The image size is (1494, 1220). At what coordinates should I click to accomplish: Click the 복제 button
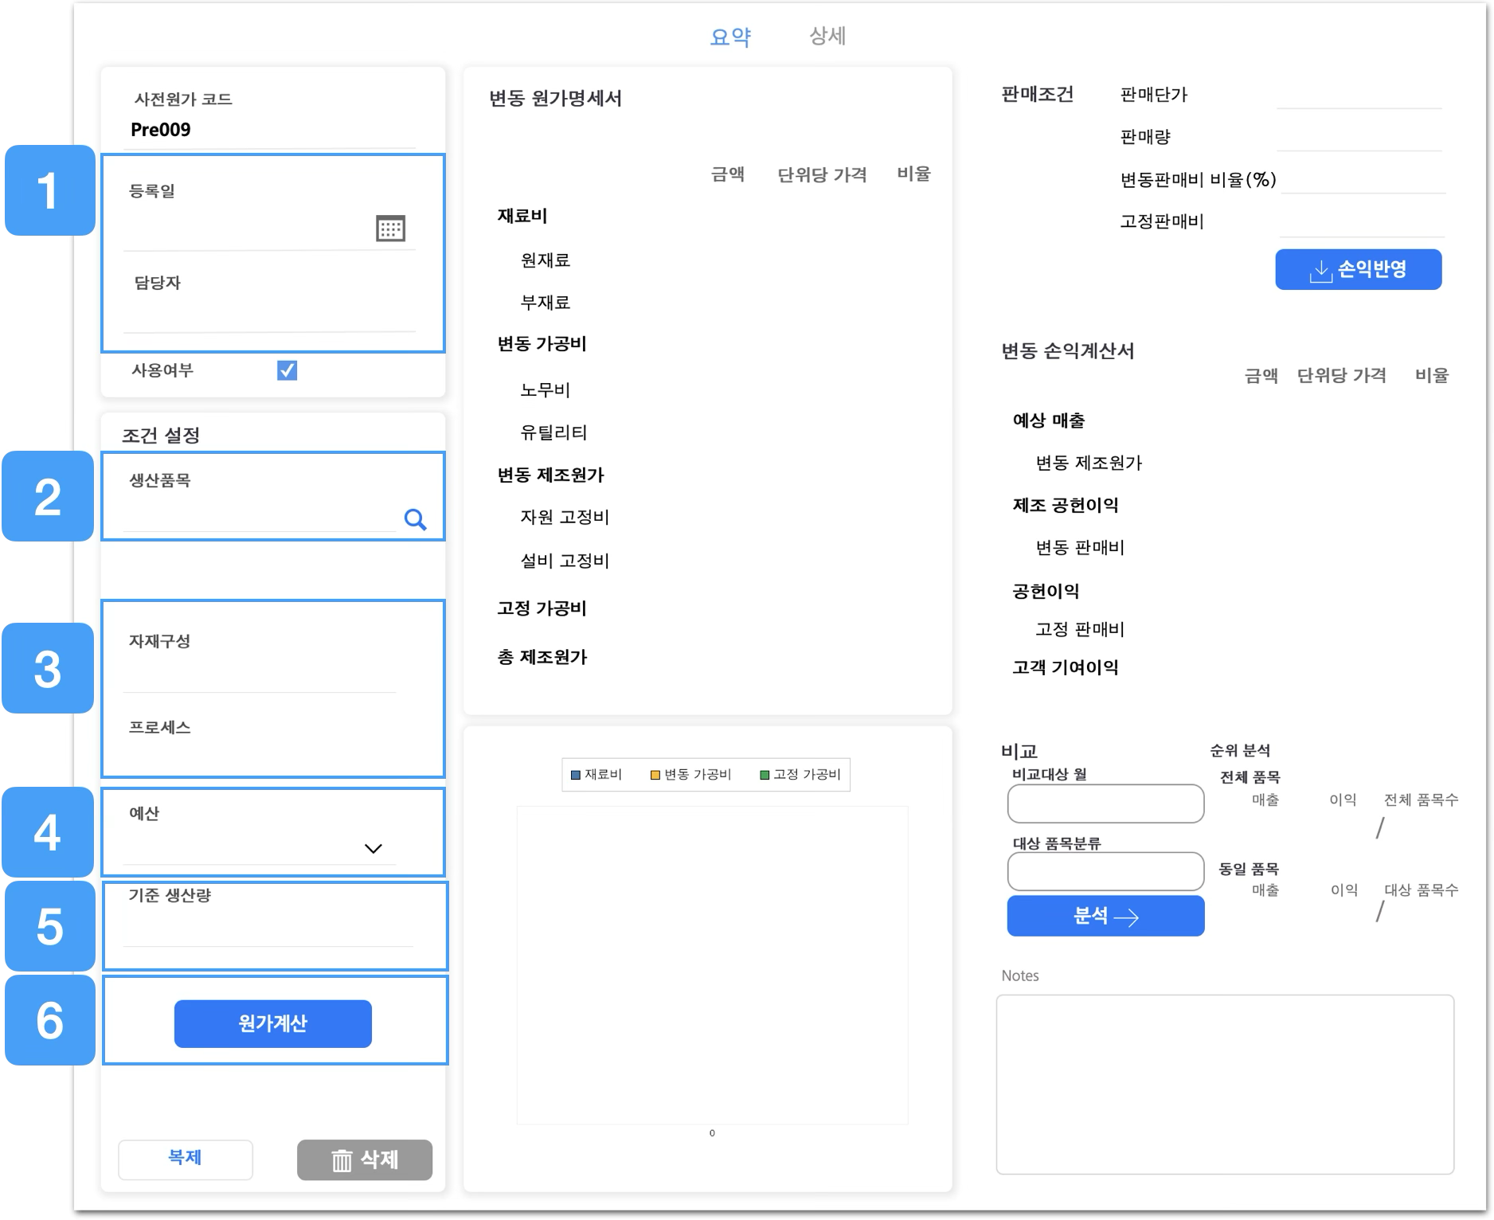coord(186,1159)
